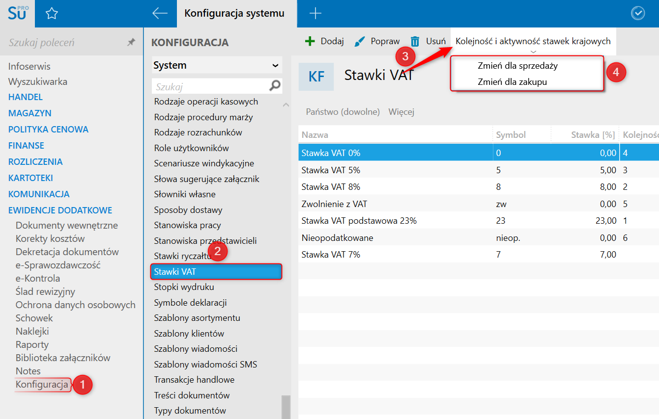Image resolution: width=659 pixels, height=419 pixels.
Task: Open the System category dropdown
Action: [217, 65]
